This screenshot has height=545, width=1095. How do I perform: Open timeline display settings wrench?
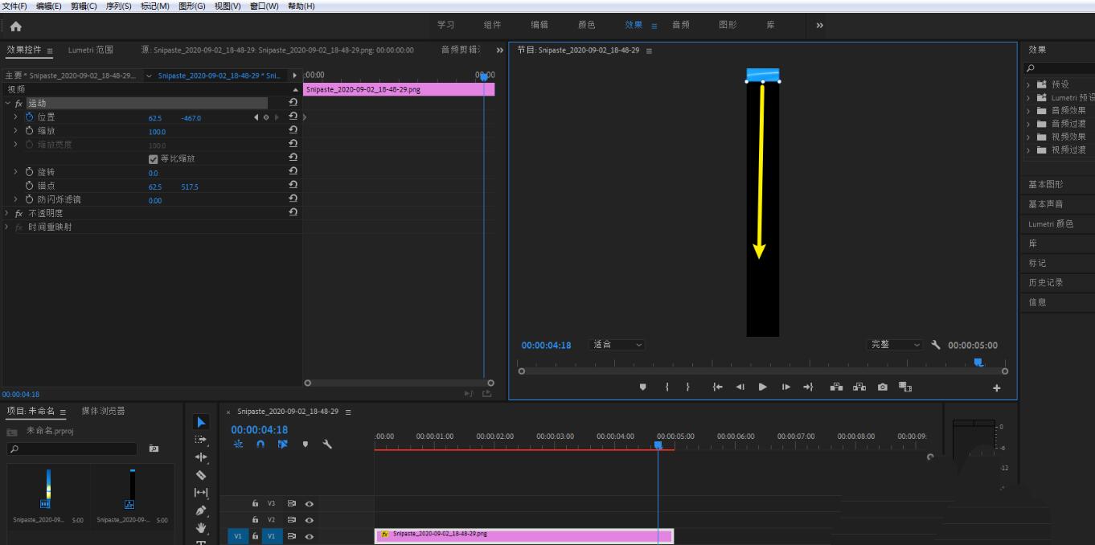(x=327, y=444)
